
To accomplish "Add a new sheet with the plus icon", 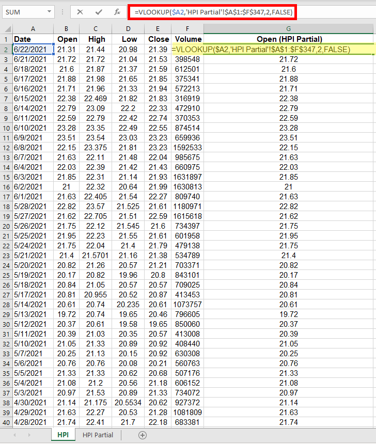I will [143, 435].
